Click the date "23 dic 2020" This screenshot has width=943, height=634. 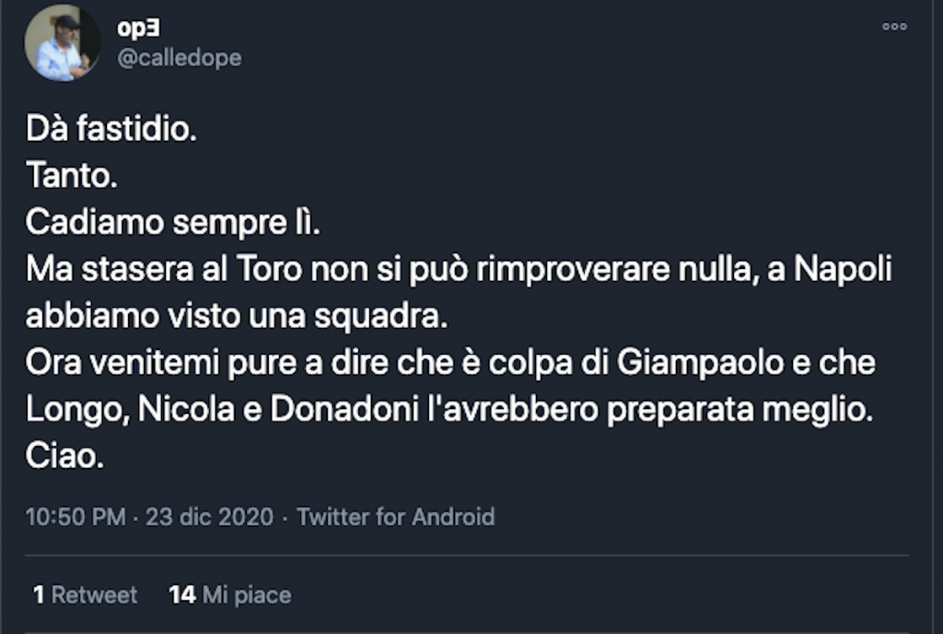tap(209, 517)
